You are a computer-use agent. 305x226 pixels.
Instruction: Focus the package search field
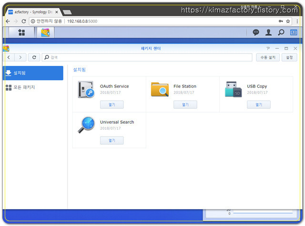(x=147, y=57)
